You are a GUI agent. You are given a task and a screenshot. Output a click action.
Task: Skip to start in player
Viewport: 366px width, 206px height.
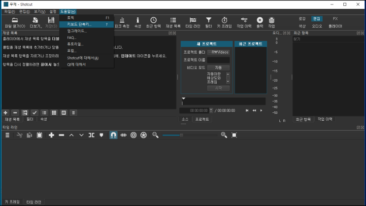247,110
